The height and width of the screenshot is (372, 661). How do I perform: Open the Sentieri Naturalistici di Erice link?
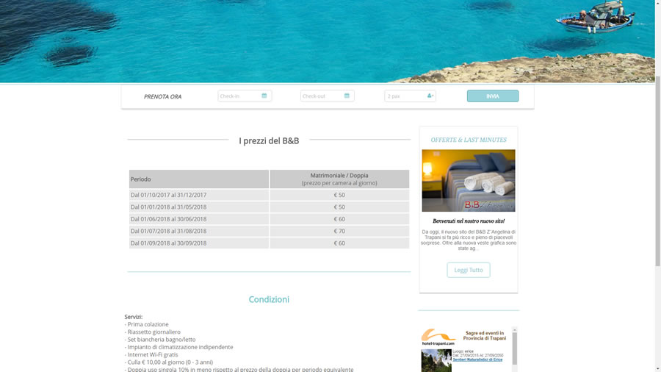coord(477,360)
